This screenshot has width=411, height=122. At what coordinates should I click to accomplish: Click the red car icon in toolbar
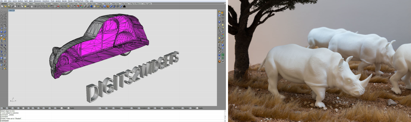[58, 6]
